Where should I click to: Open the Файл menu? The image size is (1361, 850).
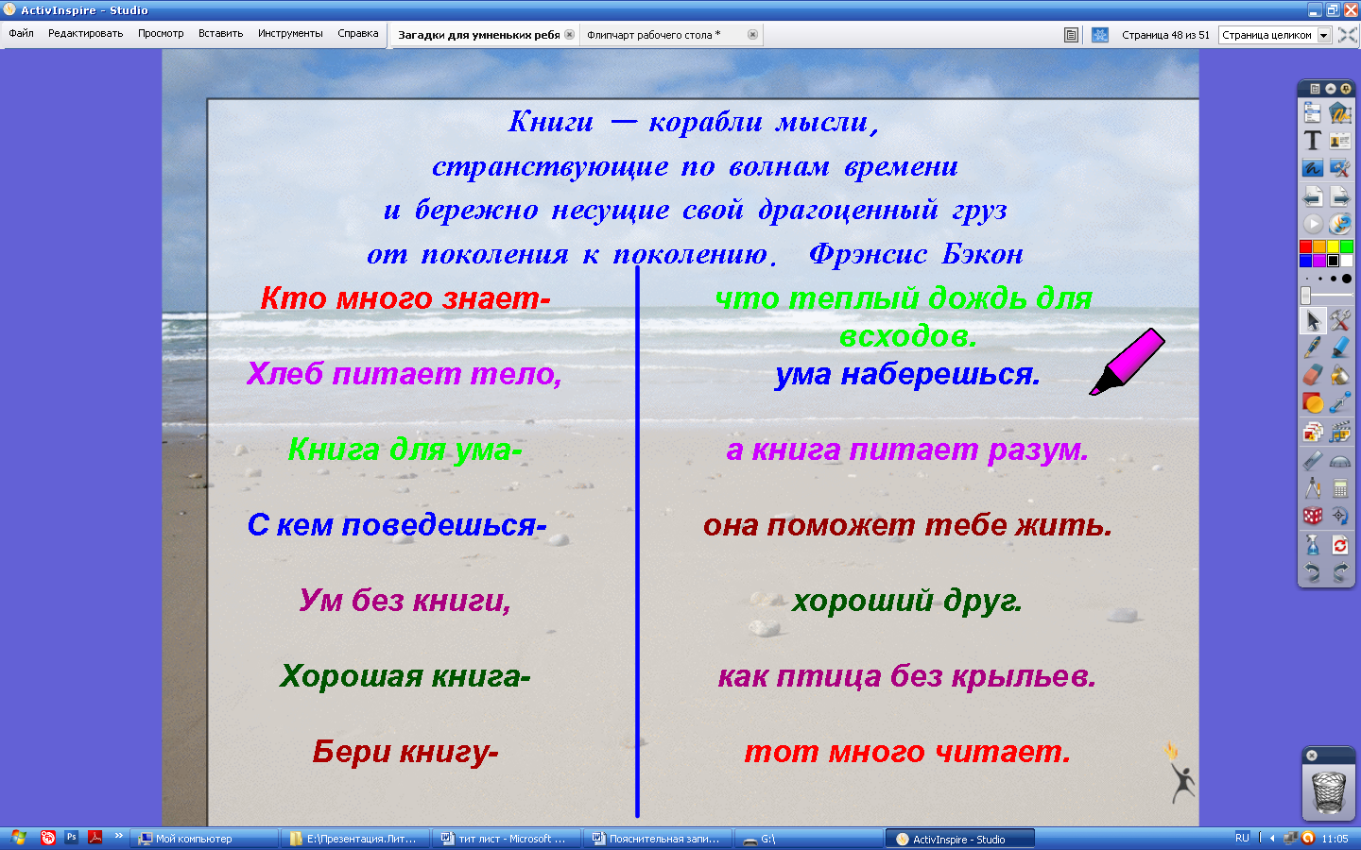click(21, 33)
